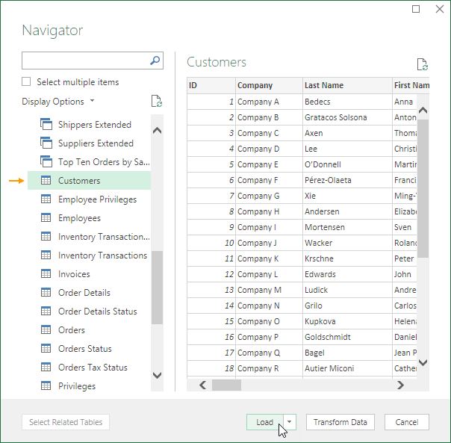Click the Transform Data button
451x443 pixels.
tap(340, 422)
